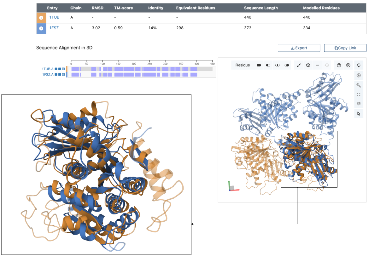Screen dimensions: 369x256
Task: Open the Residue picking level dropdown
Action: [x=243, y=65]
